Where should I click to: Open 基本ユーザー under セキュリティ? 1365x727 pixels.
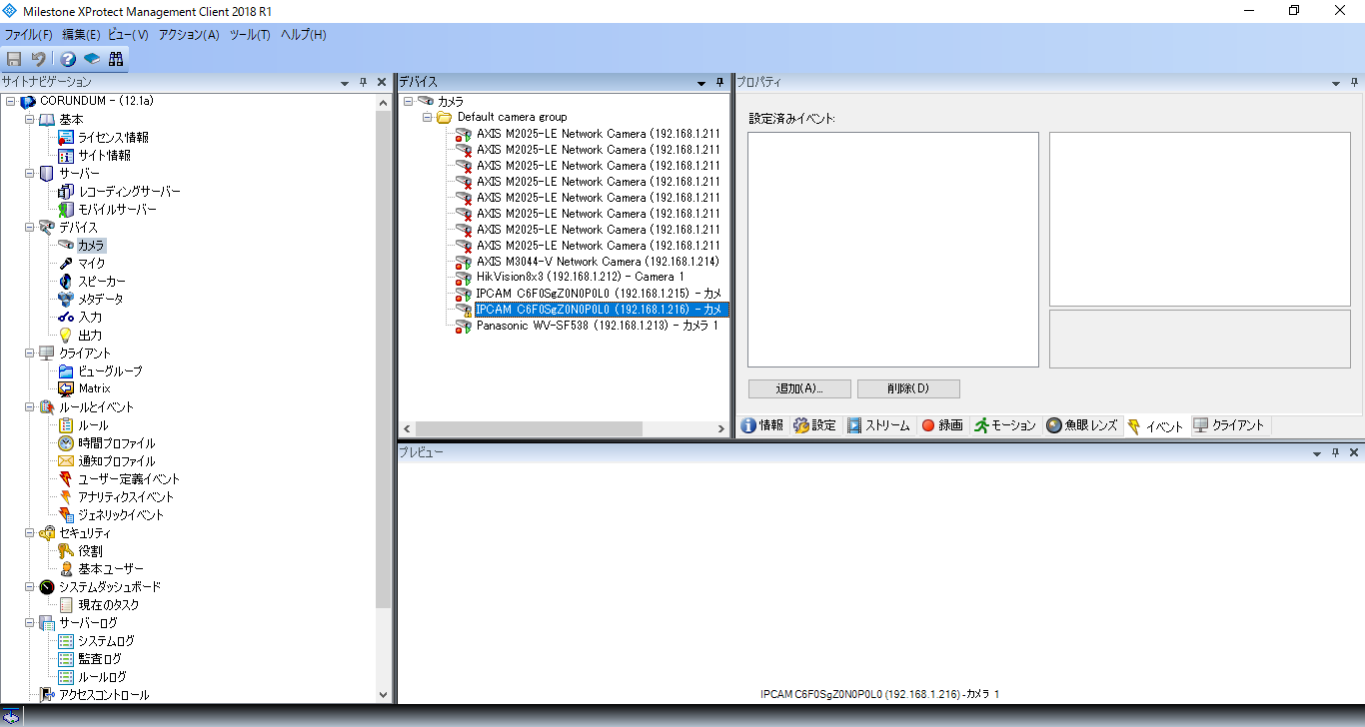point(111,569)
